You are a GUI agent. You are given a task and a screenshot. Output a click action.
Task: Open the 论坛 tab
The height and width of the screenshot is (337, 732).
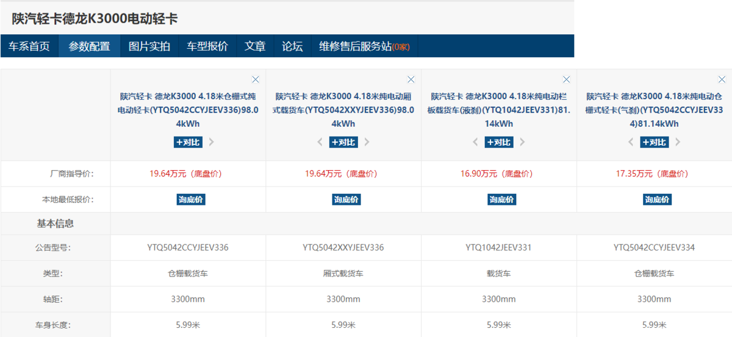click(292, 46)
